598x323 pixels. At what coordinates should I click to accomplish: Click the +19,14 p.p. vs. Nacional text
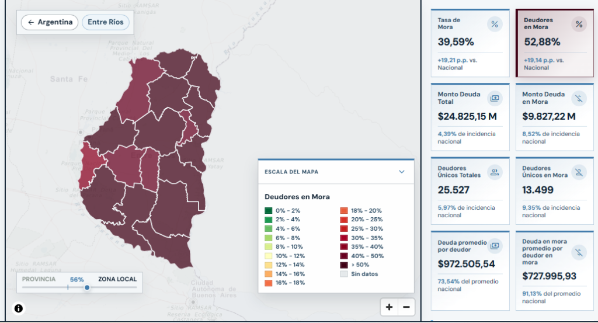pyautogui.click(x=544, y=64)
